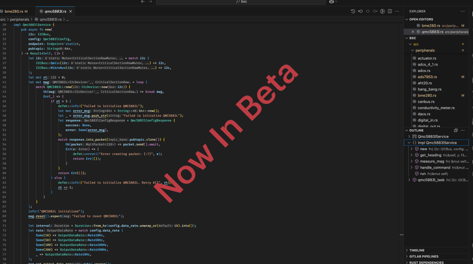Expand measure_mag in the Outline

tap(412, 161)
